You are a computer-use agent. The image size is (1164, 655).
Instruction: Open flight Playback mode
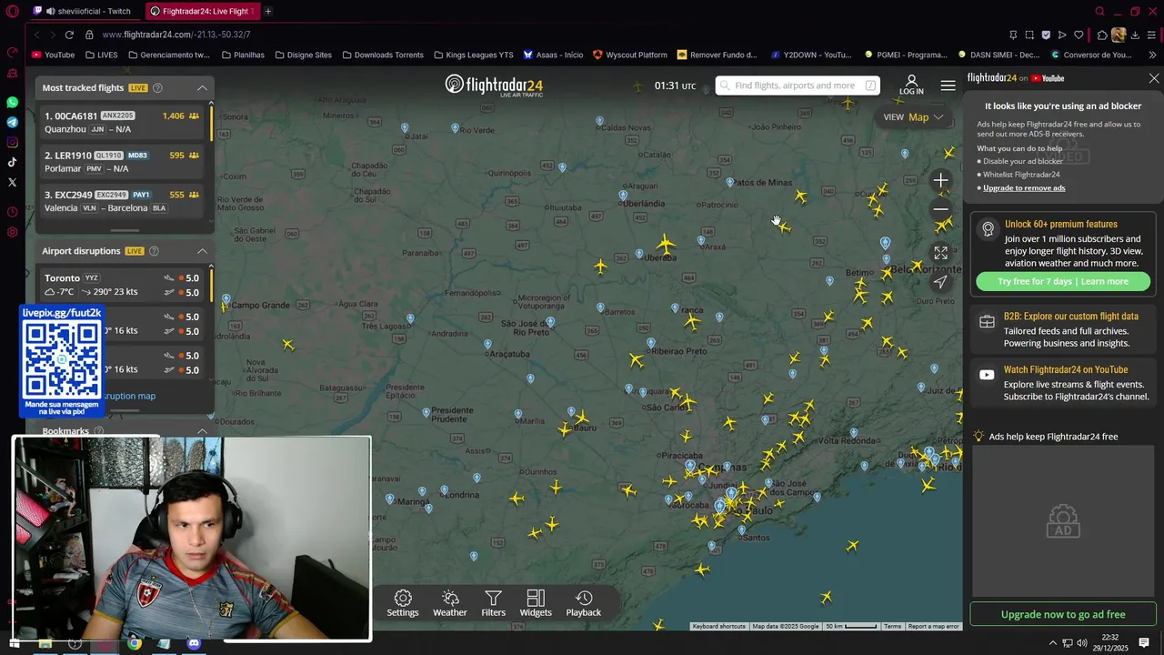coord(584,603)
